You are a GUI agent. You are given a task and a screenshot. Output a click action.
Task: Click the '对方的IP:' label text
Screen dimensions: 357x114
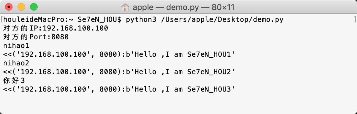(23, 28)
